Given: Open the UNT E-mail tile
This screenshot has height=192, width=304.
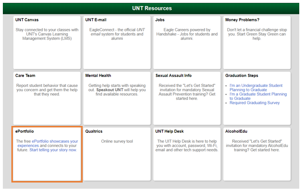Looking at the screenshot, I should tap(117, 42).
